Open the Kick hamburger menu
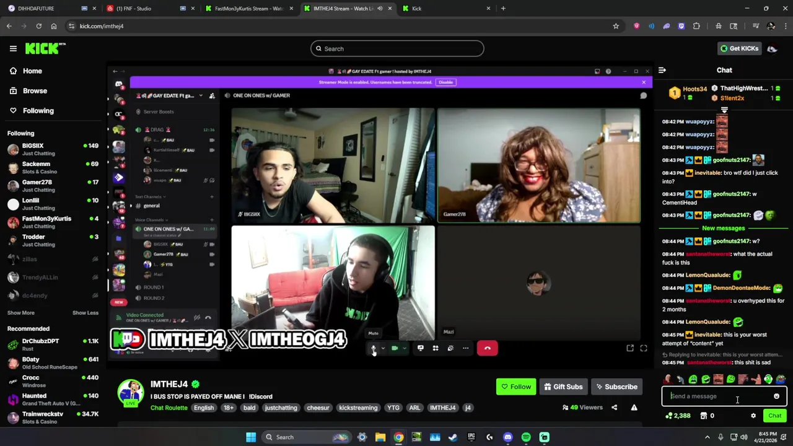793x446 pixels. click(13, 48)
